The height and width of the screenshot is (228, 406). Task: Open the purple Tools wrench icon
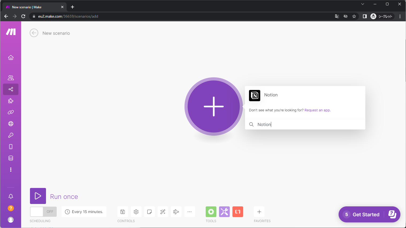[224, 212]
